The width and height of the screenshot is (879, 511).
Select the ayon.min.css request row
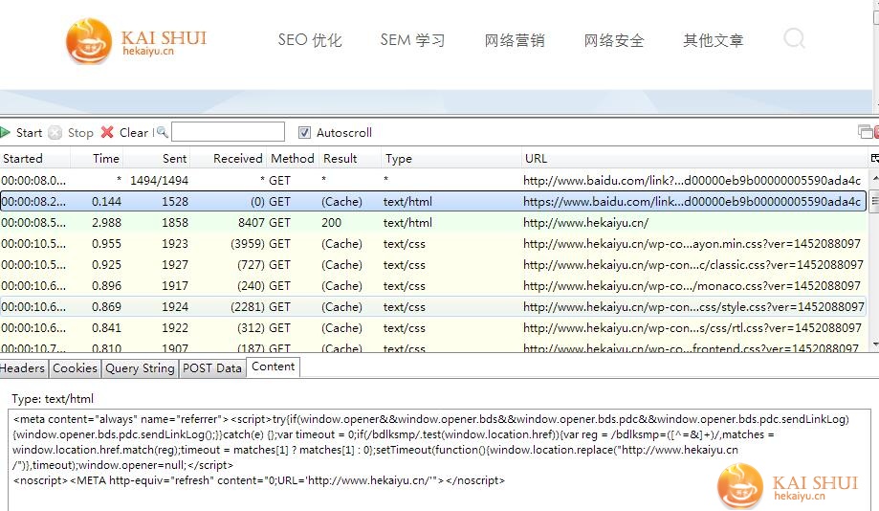pos(433,243)
